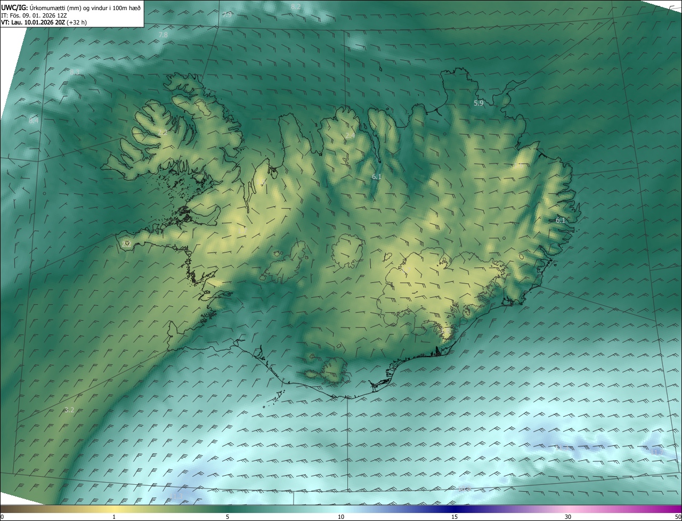682x521 pixels.
Task: Click the '0' tick on the colour scale
Action: tap(2, 517)
